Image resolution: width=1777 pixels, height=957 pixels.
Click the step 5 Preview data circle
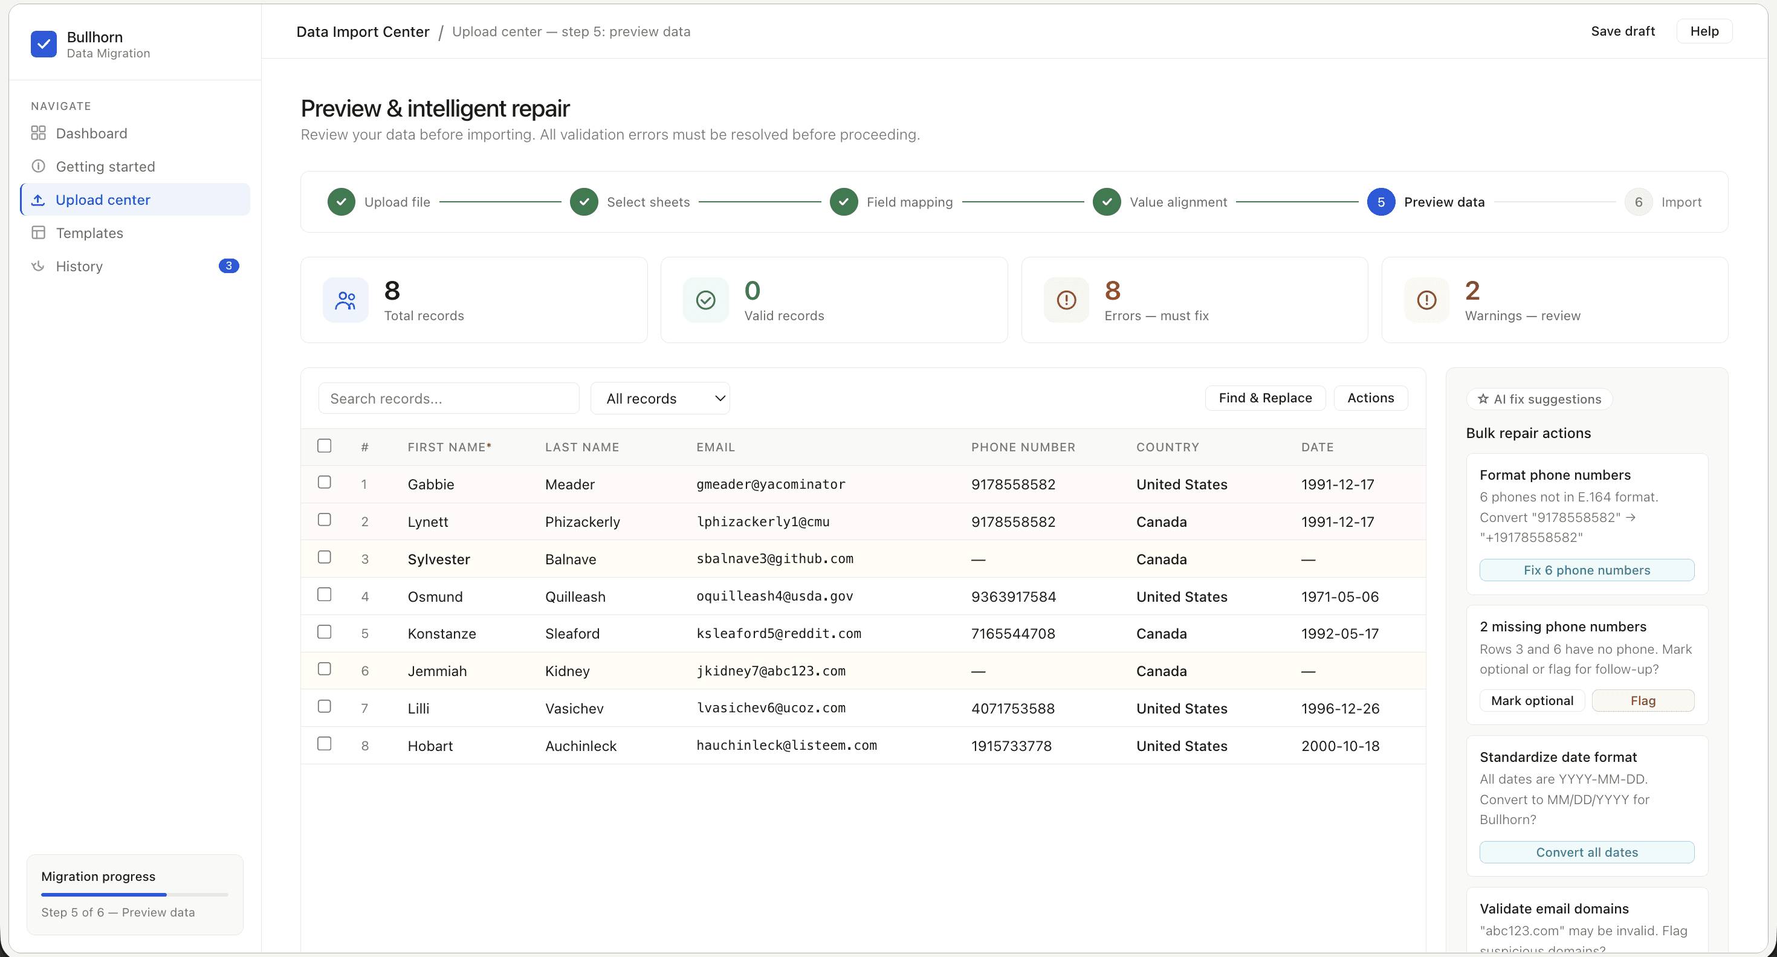(x=1381, y=202)
